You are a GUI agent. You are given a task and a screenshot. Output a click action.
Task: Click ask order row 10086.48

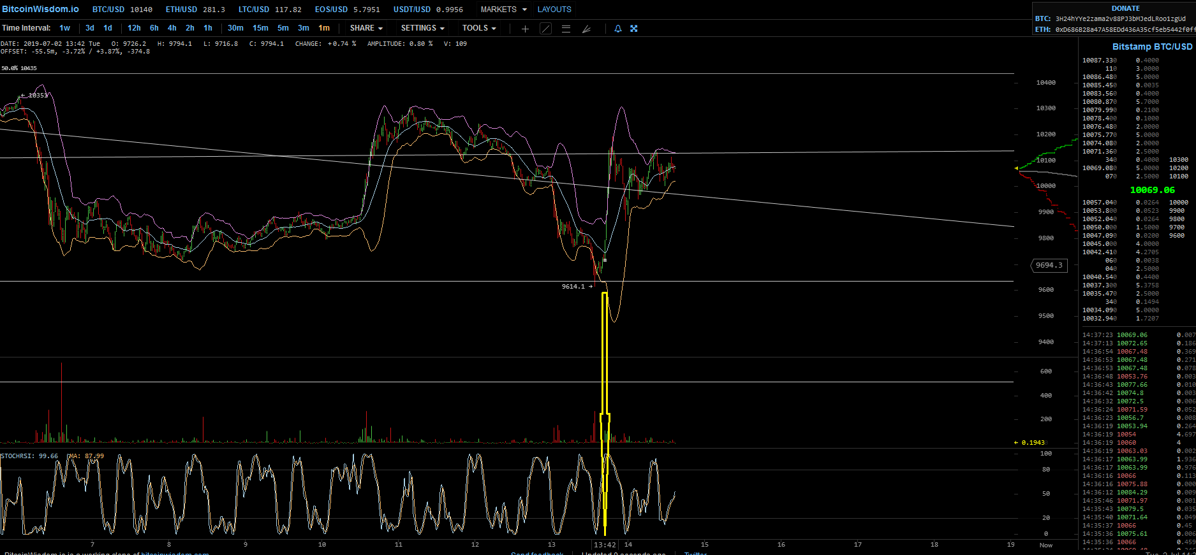click(x=1121, y=77)
